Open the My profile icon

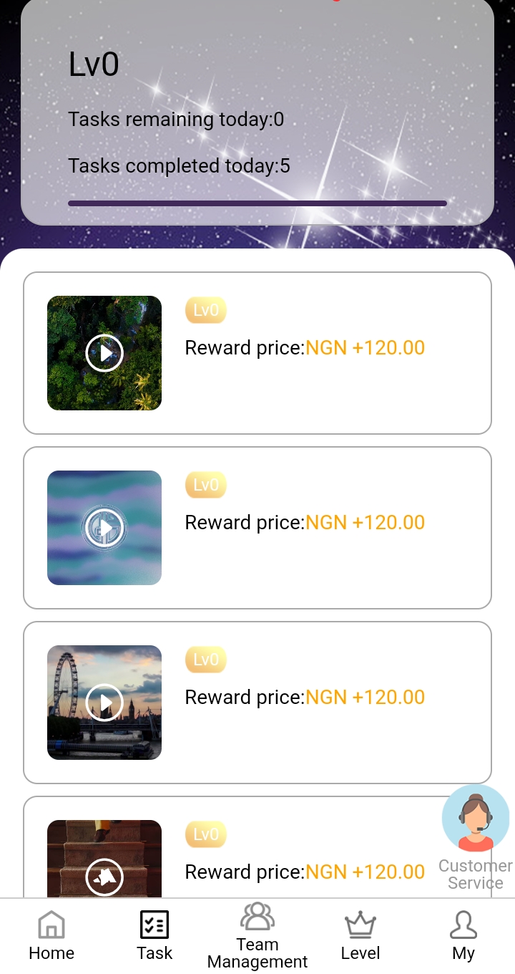pos(463,925)
